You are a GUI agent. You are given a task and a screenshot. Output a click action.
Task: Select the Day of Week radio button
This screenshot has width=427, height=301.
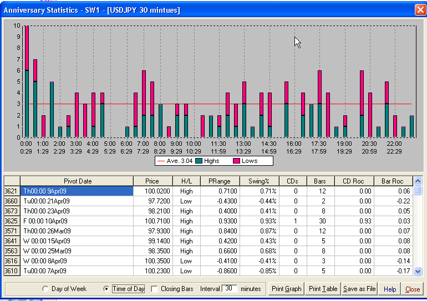coord(45,289)
